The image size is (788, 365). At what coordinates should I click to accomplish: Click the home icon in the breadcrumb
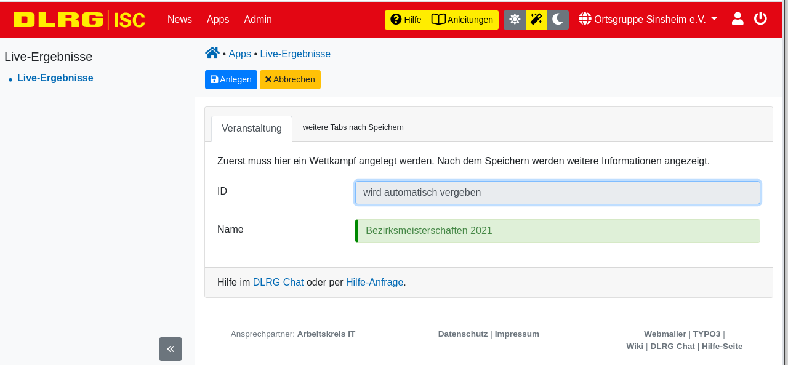[x=212, y=52]
